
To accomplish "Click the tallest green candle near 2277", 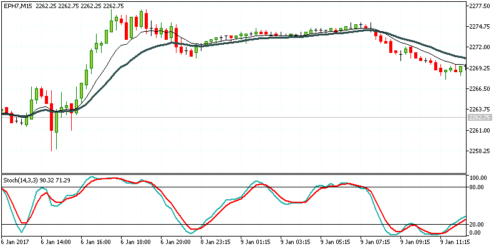I will tap(142, 20).
